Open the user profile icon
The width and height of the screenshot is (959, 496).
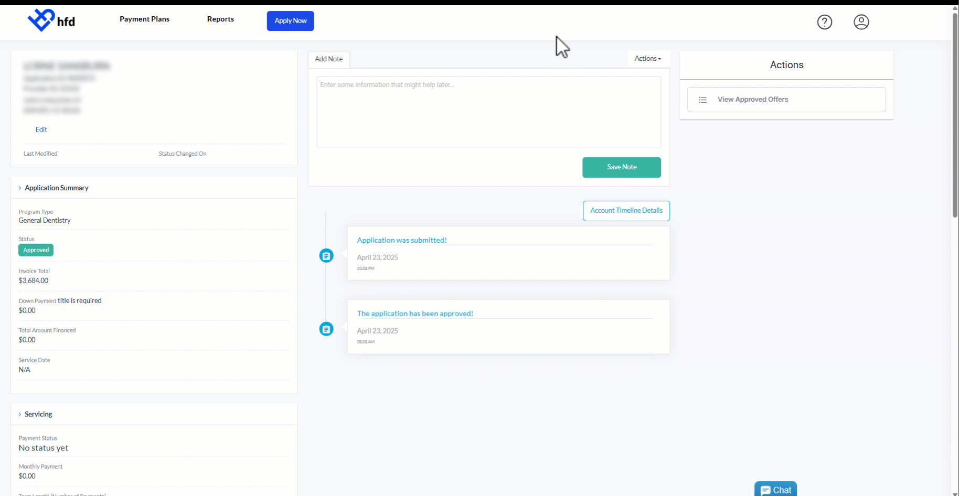861,22
